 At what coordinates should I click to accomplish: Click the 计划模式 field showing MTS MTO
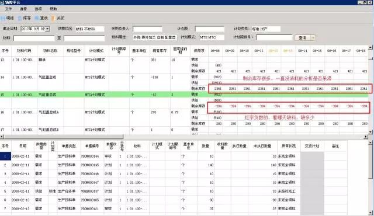point(212,37)
